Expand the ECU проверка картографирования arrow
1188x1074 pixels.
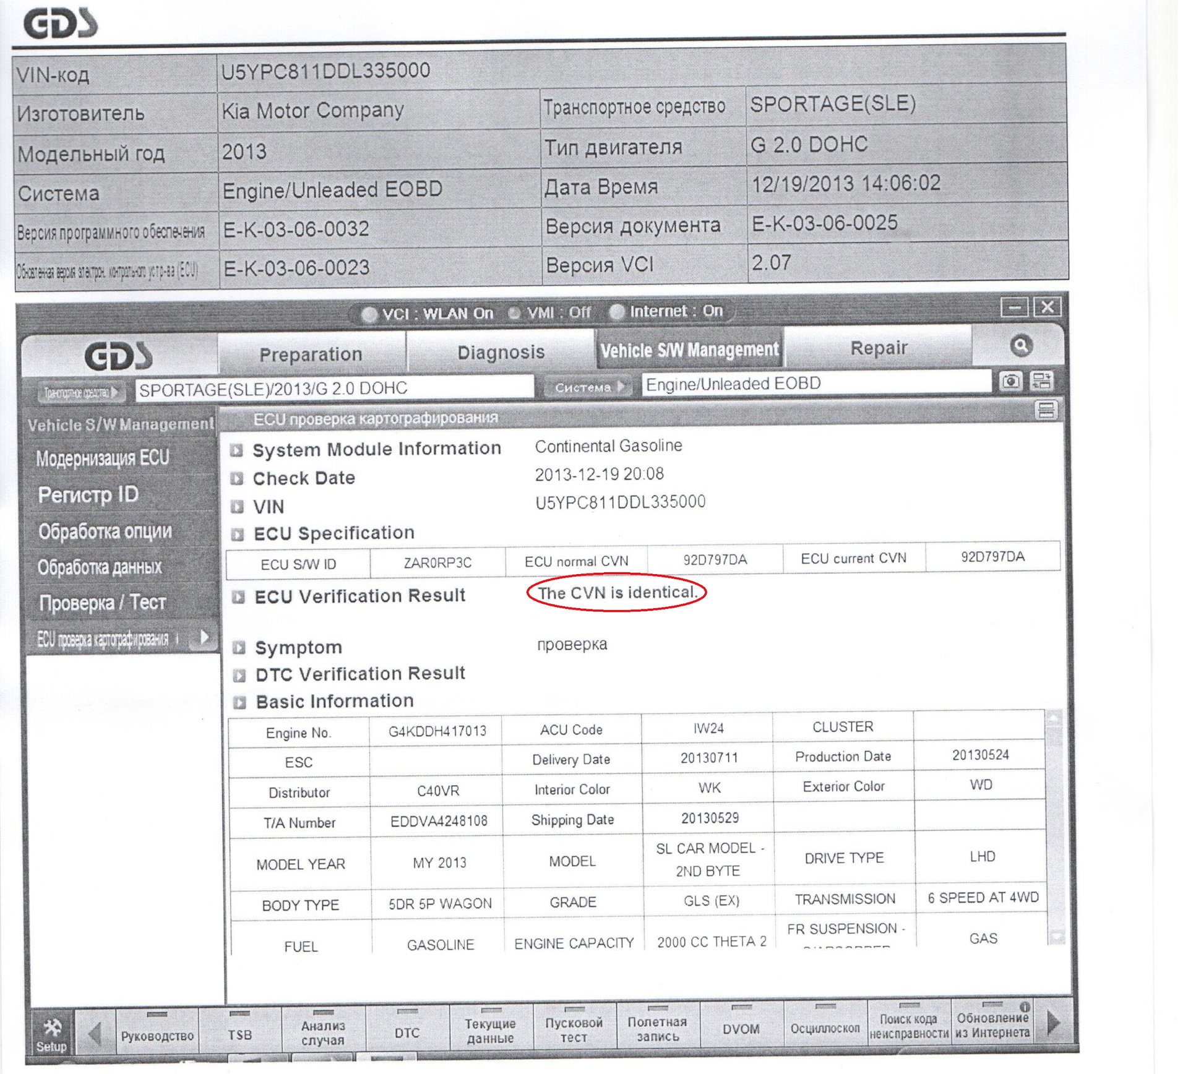(204, 637)
